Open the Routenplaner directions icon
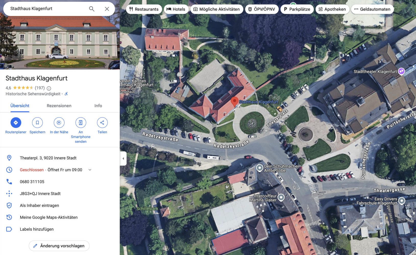 pos(16,123)
